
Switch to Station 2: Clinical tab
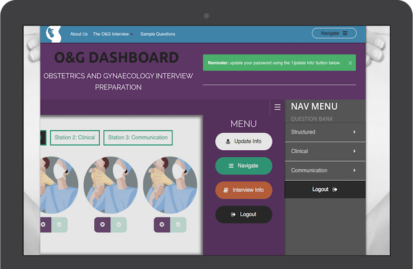74,137
